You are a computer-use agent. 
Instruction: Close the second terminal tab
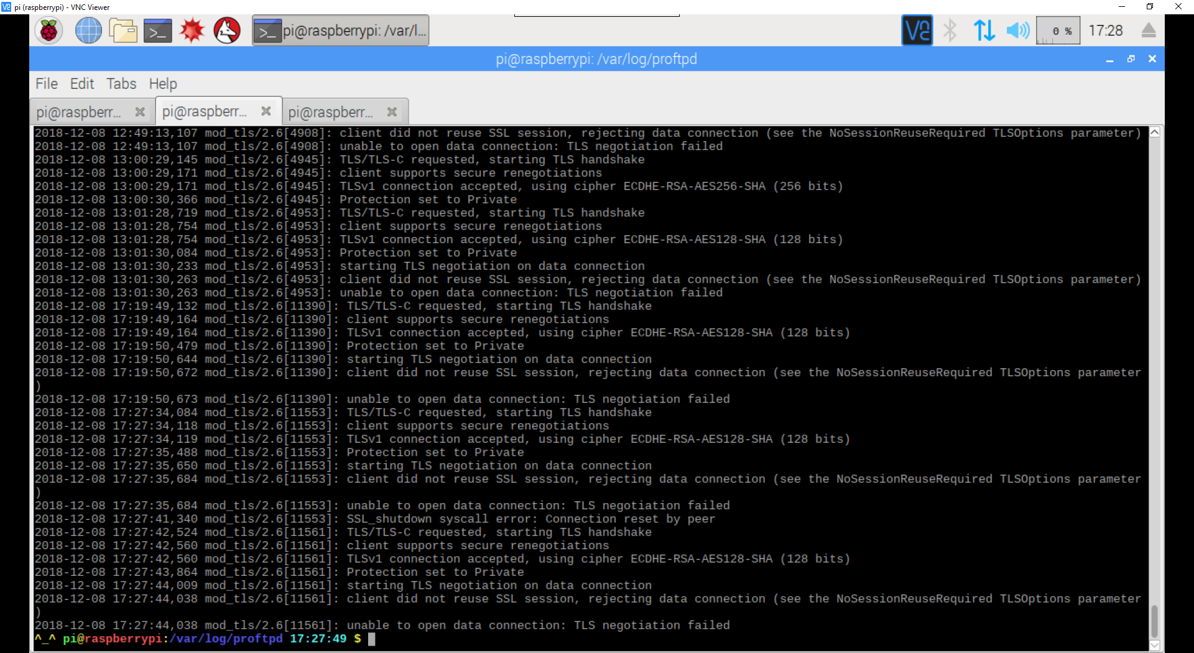point(266,111)
